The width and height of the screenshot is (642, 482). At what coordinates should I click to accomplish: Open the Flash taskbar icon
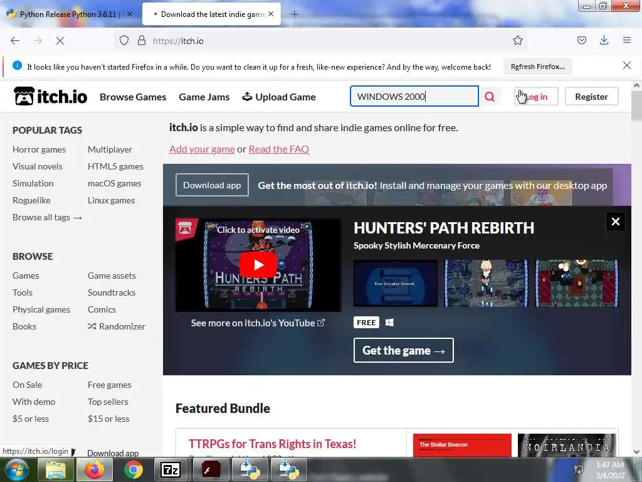tap(211, 469)
